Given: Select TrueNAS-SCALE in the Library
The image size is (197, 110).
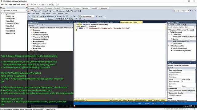Looking at the screenshot, I should pyautogui.click(x=13, y=24).
